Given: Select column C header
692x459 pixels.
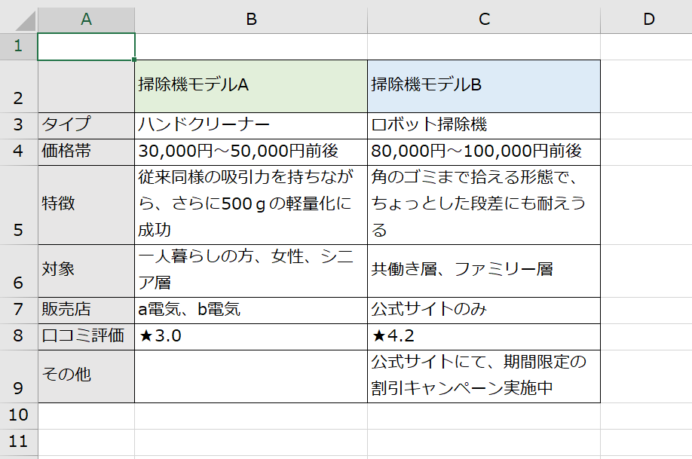Looking at the screenshot, I should [x=484, y=20].
